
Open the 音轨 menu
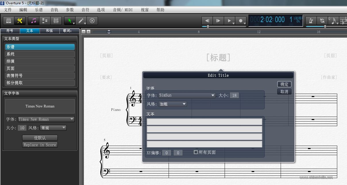(x=54, y=10)
